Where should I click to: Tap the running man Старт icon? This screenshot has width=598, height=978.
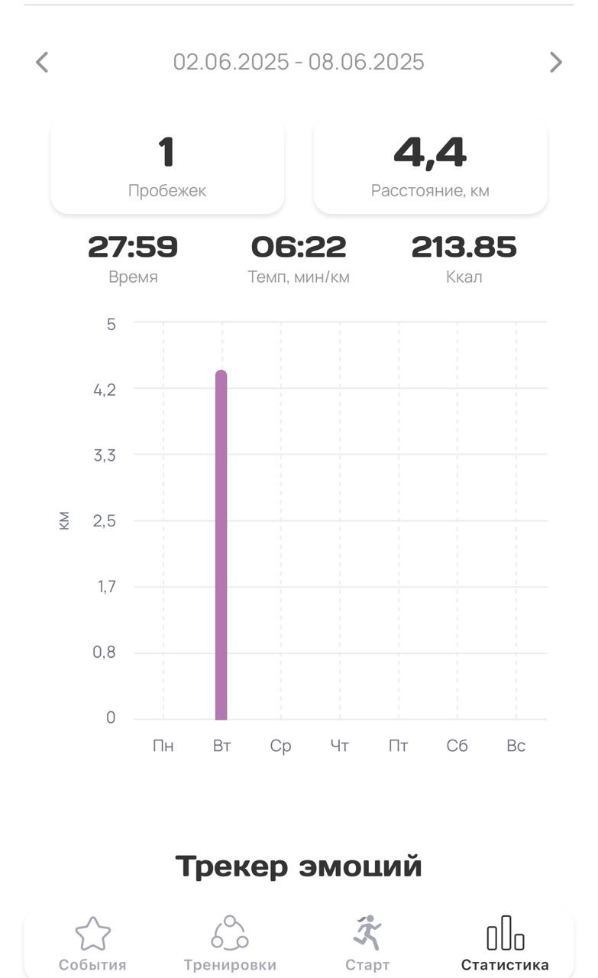pos(367,932)
